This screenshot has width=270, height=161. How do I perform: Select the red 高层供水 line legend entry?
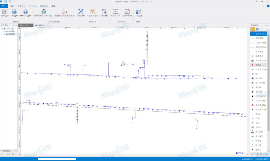(259, 42)
